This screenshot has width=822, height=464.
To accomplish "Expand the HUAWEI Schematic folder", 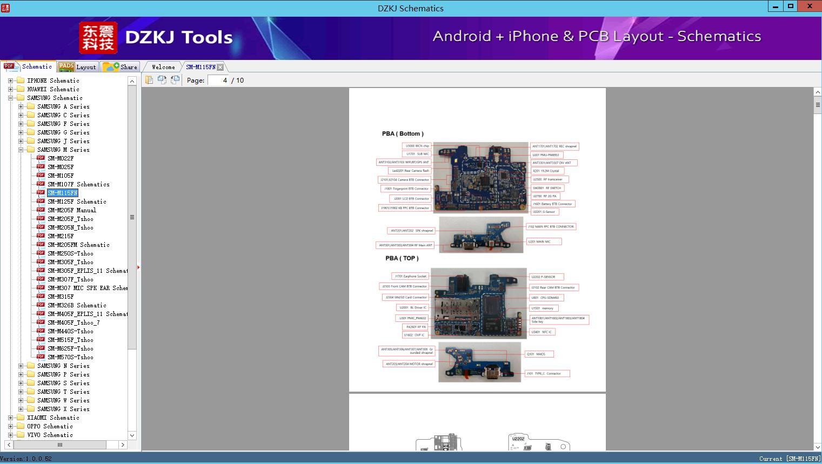I will tap(10, 89).
